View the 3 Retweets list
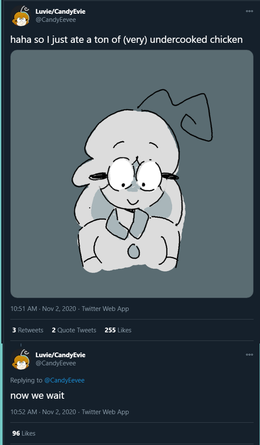Image resolution: width=260 pixels, height=445 pixels. tap(28, 330)
